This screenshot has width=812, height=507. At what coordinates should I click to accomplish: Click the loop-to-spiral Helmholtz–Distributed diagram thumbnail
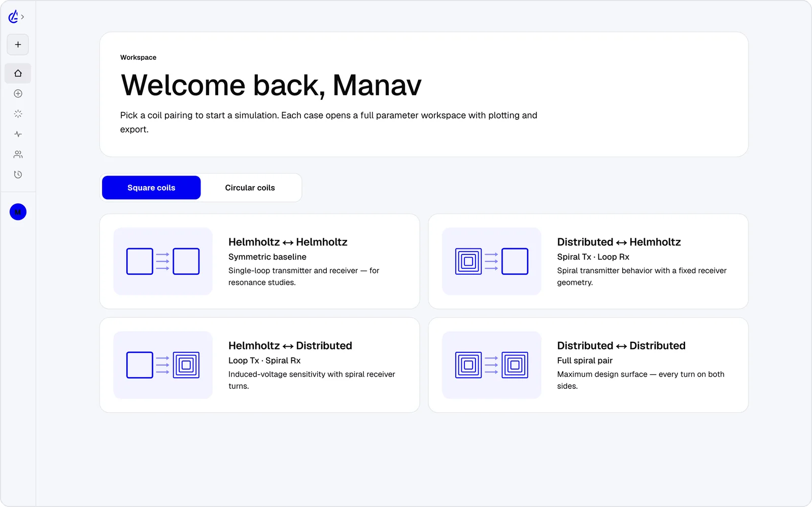(163, 365)
